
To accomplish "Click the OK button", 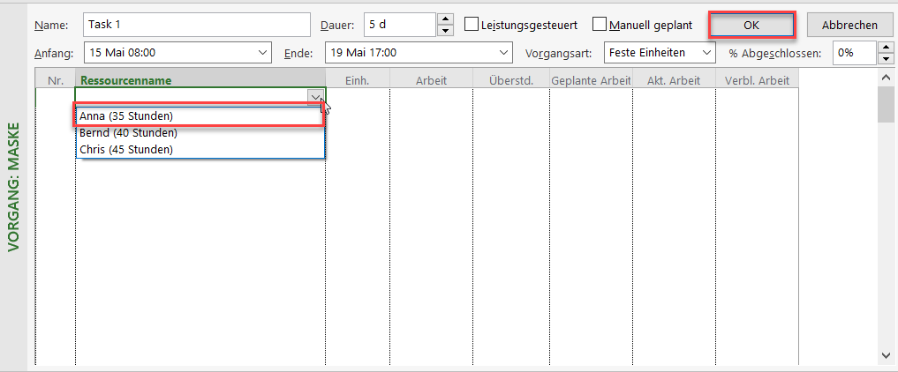I will click(751, 25).
